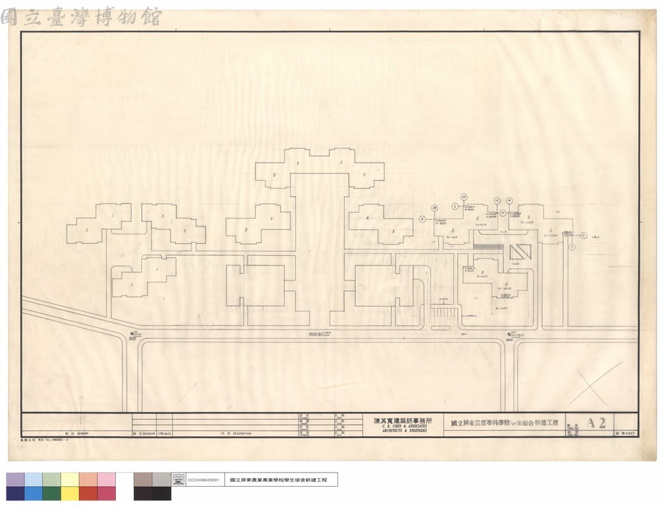
Task: Choose the light blue swatch in the top row
Action: [x=34, y=480]
